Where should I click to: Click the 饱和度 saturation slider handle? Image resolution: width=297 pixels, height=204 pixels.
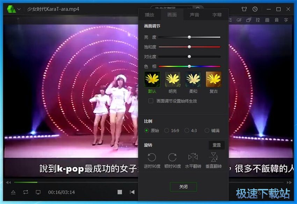pyautogui.click(x=189, y=47)
